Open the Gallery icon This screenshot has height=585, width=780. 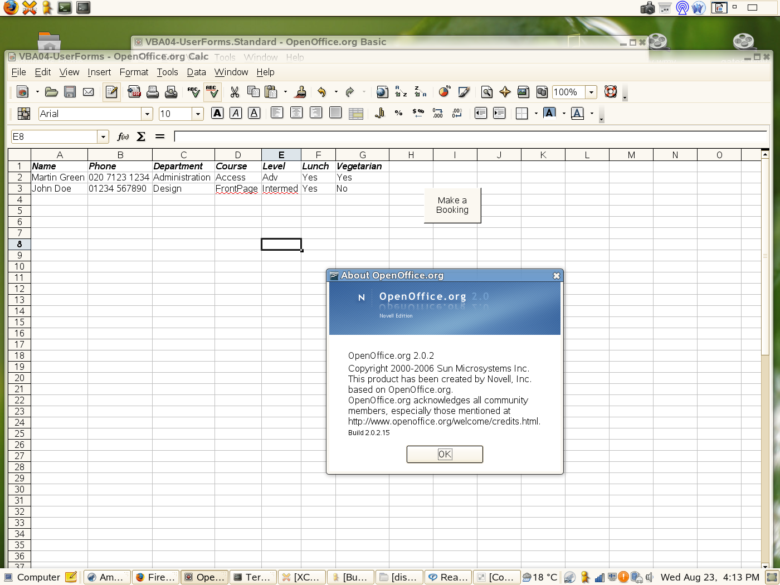[523, 92]
